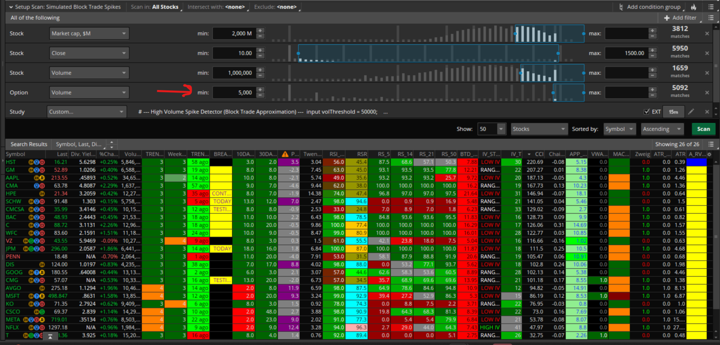Viewport: 720px width, 345px height.
Task: Open the Sorted by Symbol dropdown
Action: pyautogui.click(x=620, y=129)
